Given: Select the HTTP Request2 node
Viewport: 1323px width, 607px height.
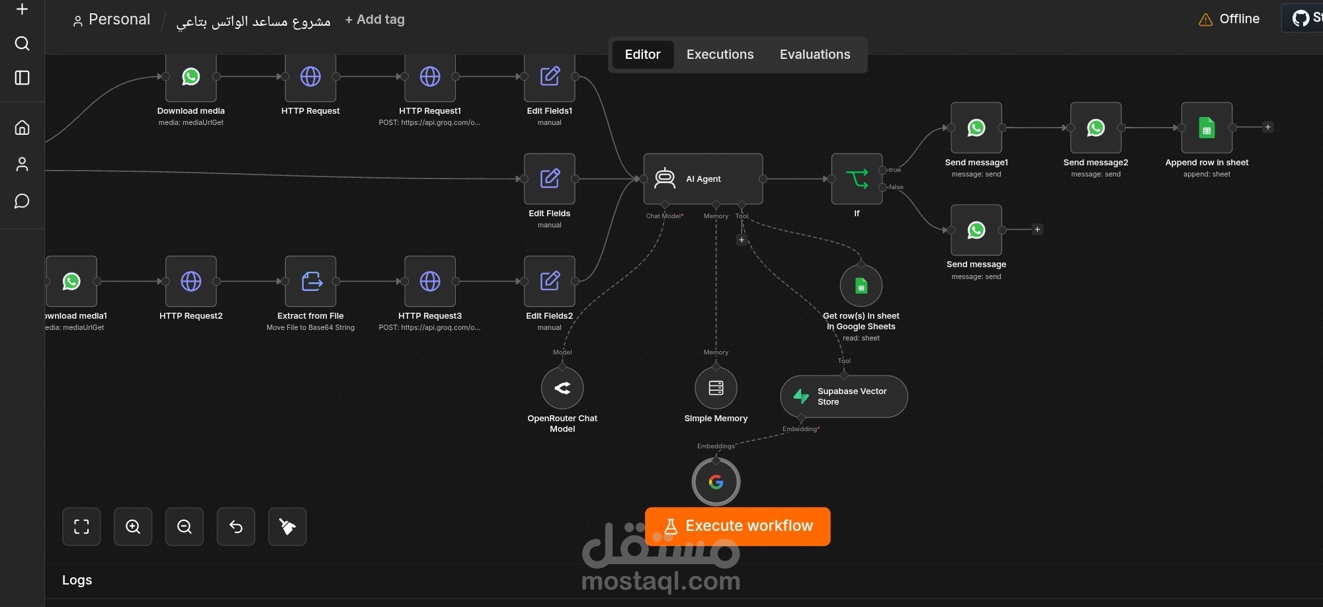Looking at the screenshot, I should pos(191,281).
